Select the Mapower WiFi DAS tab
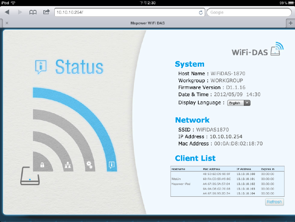Image resolution: width=295 pixels, height=222 pixels. [148, 23]
